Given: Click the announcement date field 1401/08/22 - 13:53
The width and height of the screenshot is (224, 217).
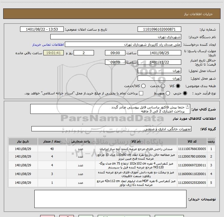Looking at the screenshot, I should [x=42, y=29].
